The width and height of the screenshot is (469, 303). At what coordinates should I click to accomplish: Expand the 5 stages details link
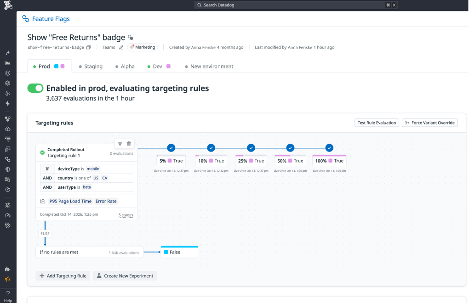[126, 215]
